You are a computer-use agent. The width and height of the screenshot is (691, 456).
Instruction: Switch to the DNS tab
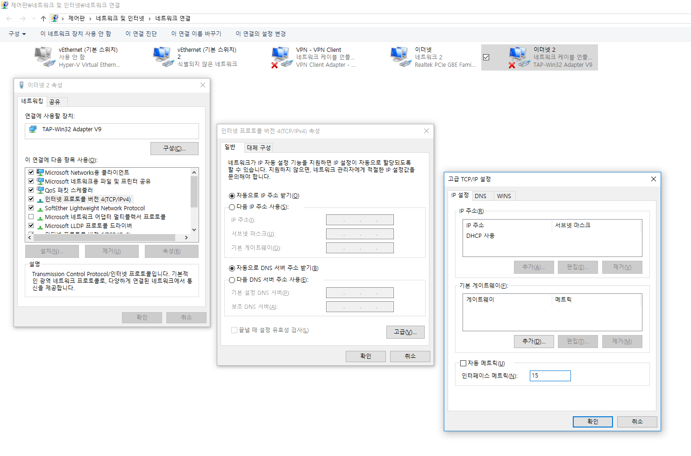(x=480, y=196)
